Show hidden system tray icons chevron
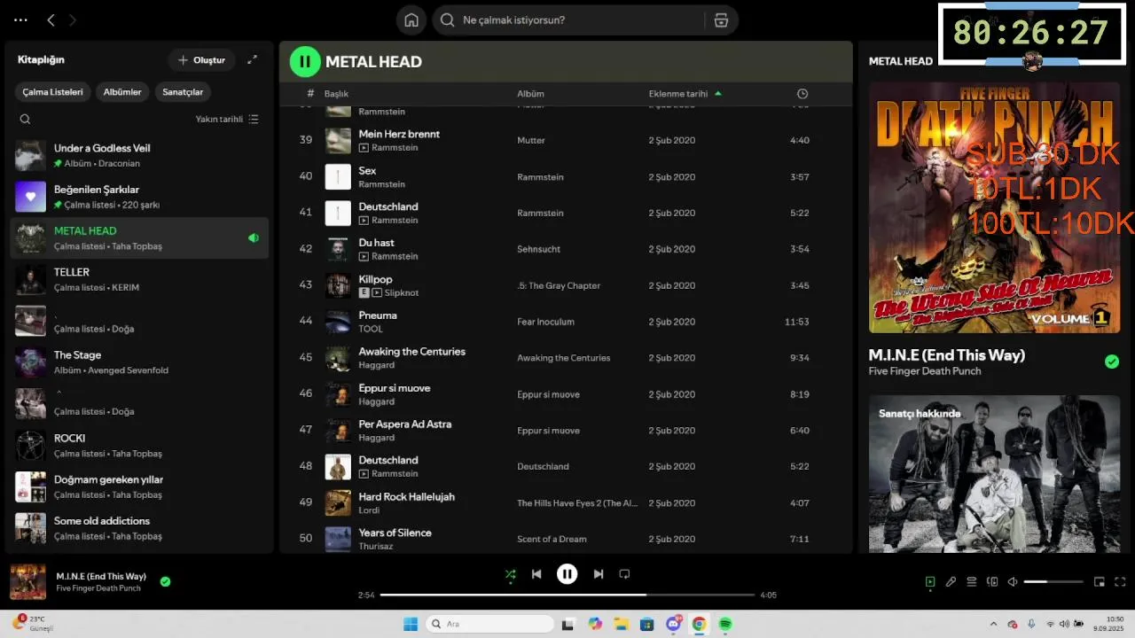The image size is (1135, 638). click(x=993, y=624)
